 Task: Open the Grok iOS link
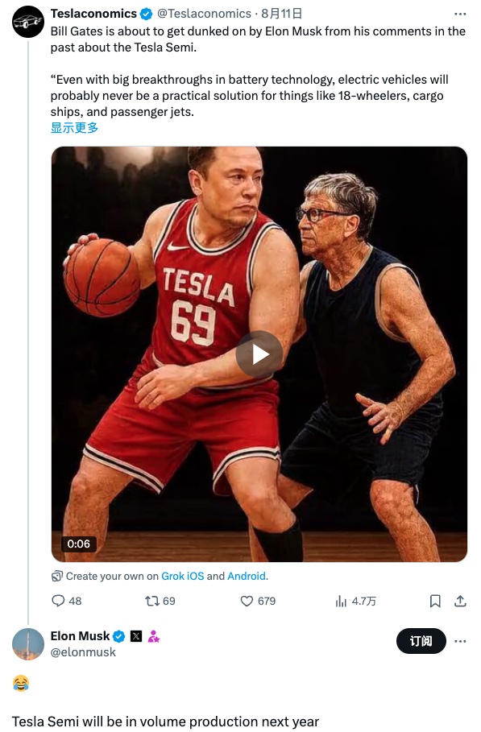point(183,576)
